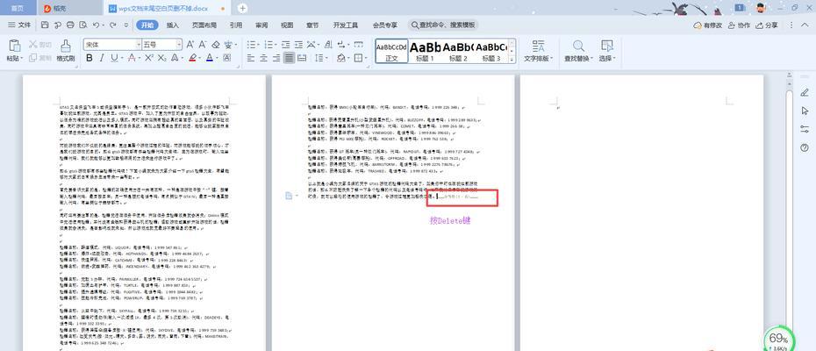Switch to the 审阅 tab

261,25
